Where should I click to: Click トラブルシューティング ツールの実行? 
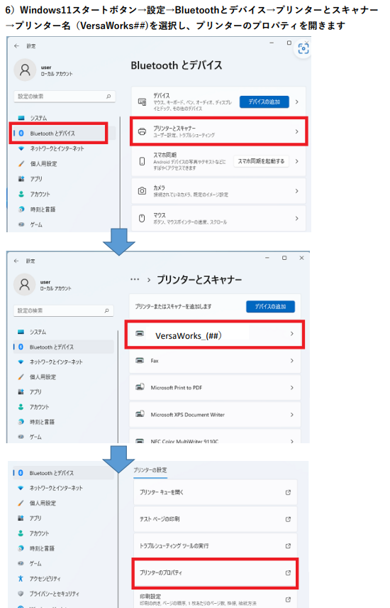[216, 545]
